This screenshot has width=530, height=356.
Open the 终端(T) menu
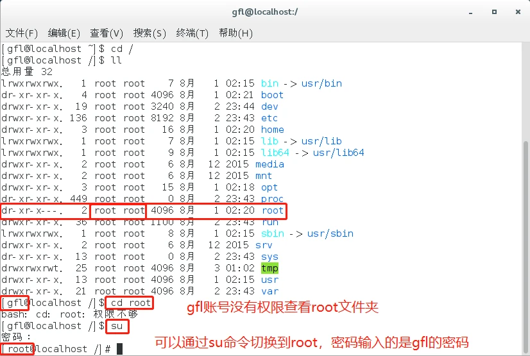pos(192,33)
